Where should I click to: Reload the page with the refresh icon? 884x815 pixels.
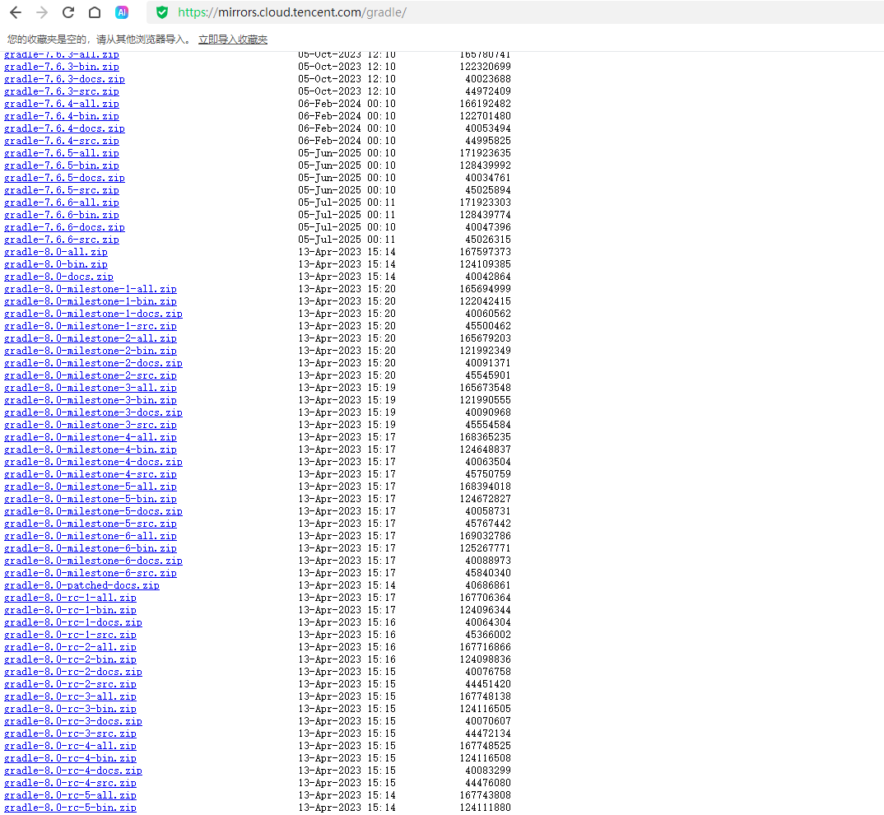pyautogui.click(x=68, y=12)
